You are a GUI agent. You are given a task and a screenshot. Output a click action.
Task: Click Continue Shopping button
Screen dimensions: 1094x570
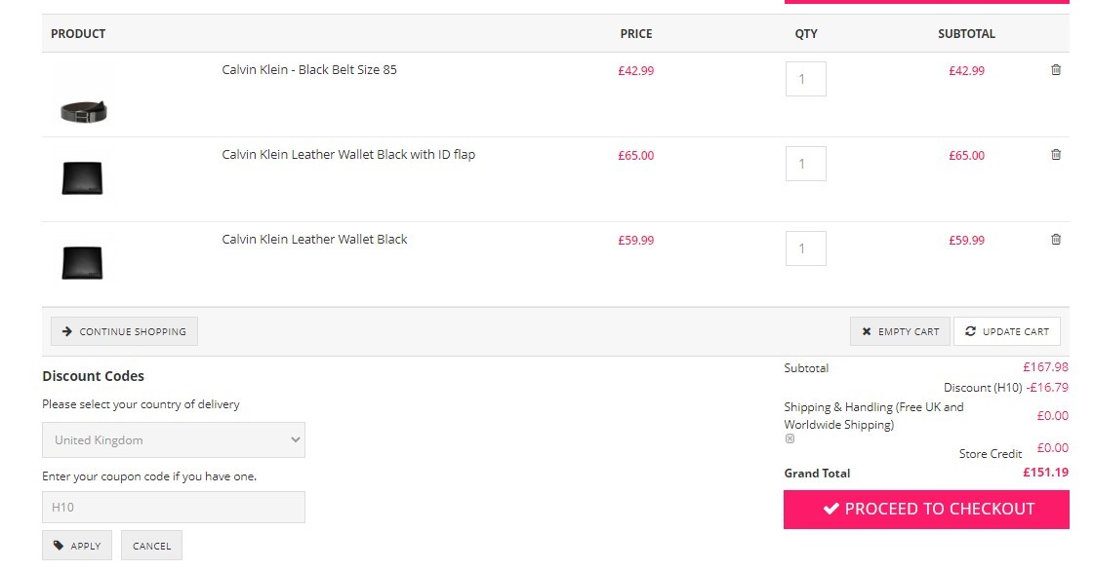click(124, 331)
